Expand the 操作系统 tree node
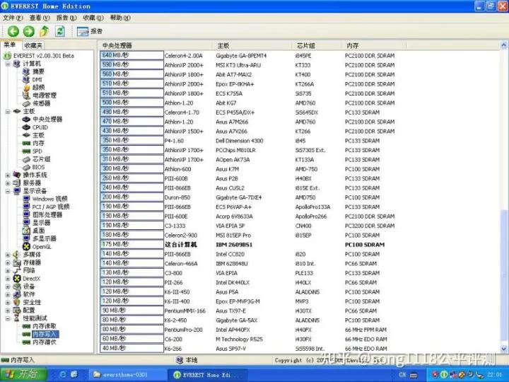This screenshot has width=509, height=382. click(x=8, y=175)
